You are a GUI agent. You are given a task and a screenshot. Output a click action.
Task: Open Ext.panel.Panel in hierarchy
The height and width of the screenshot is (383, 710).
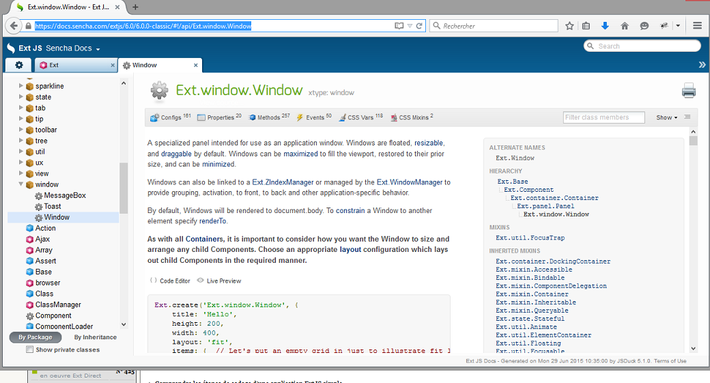[545, 206]
